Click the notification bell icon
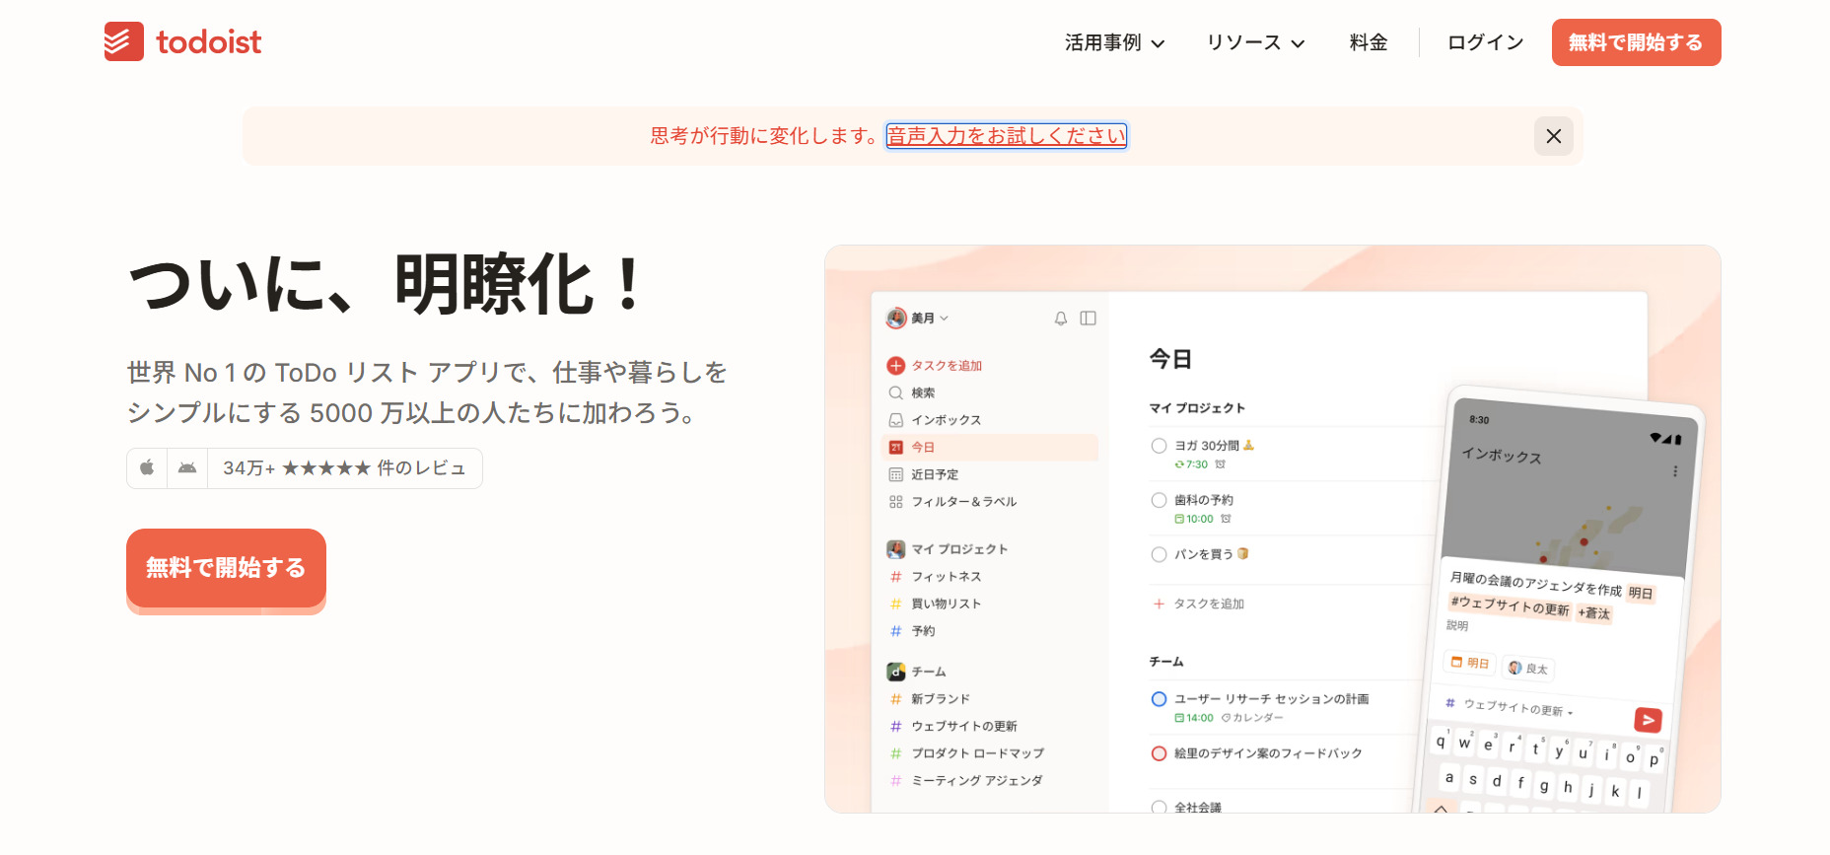 tap(1060, 319)
